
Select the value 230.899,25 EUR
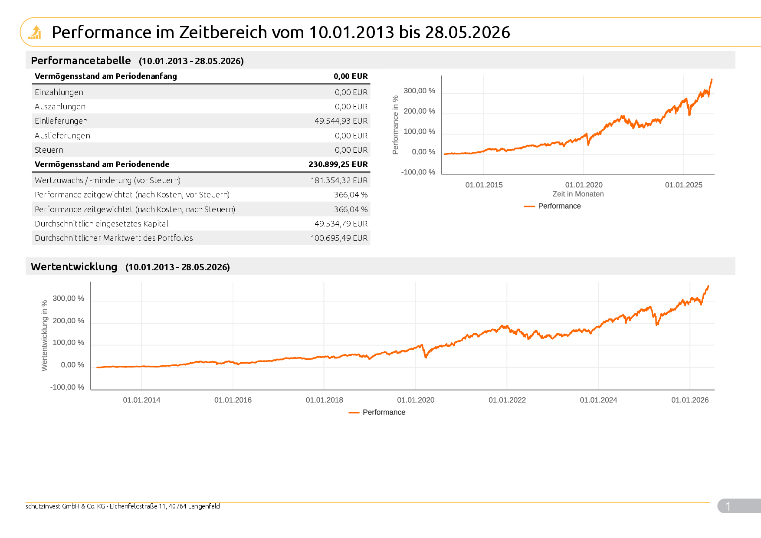pyautogui.click(x=338, y=164)
